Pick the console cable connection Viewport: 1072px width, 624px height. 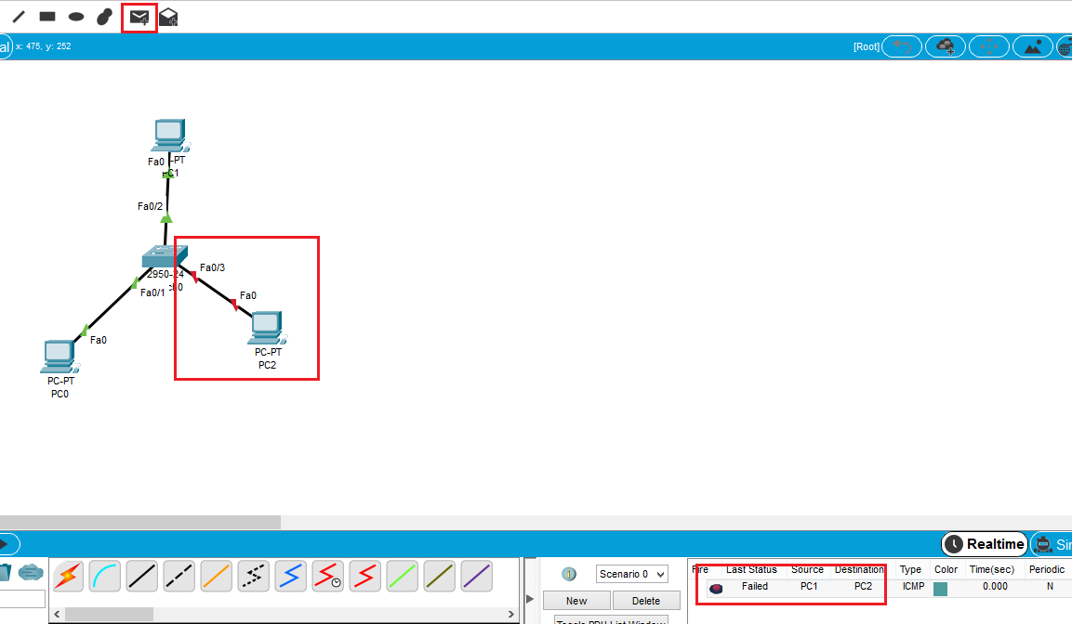104,576
